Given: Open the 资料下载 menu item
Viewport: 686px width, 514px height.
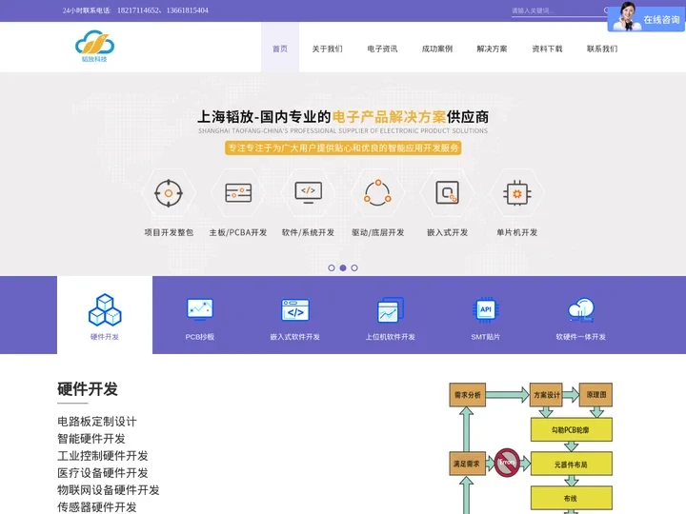Looking at the screenshot, I should (x=547, y=49).
